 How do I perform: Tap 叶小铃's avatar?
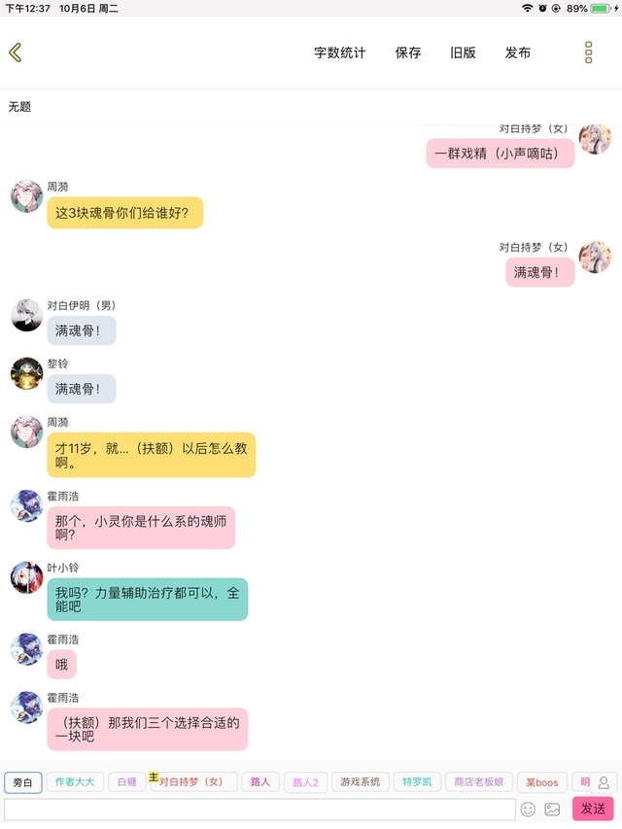[26, 577]
